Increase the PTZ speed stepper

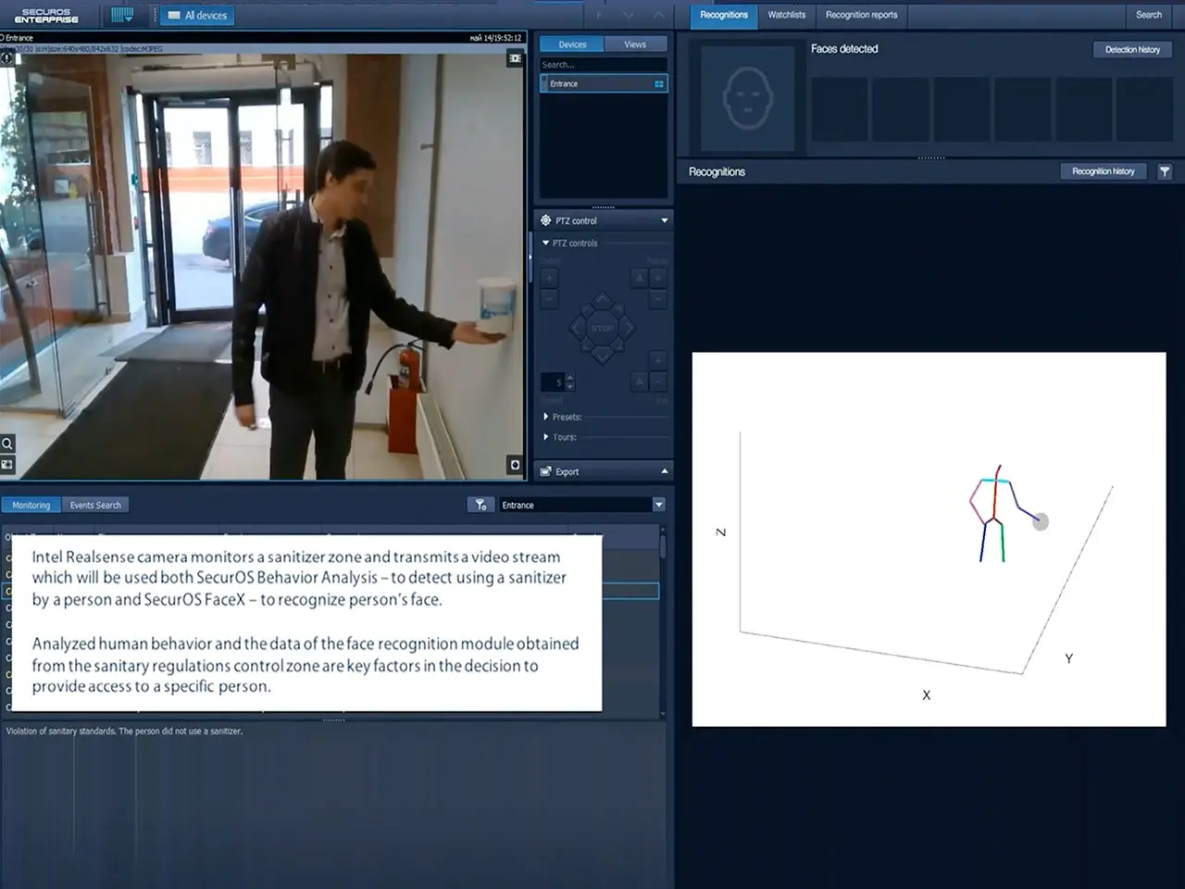[x=569, y=378]
